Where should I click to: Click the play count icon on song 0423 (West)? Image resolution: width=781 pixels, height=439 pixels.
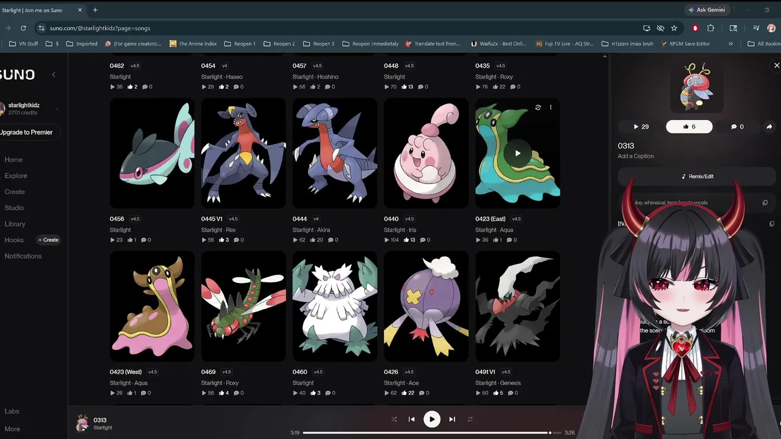(113, 393)
